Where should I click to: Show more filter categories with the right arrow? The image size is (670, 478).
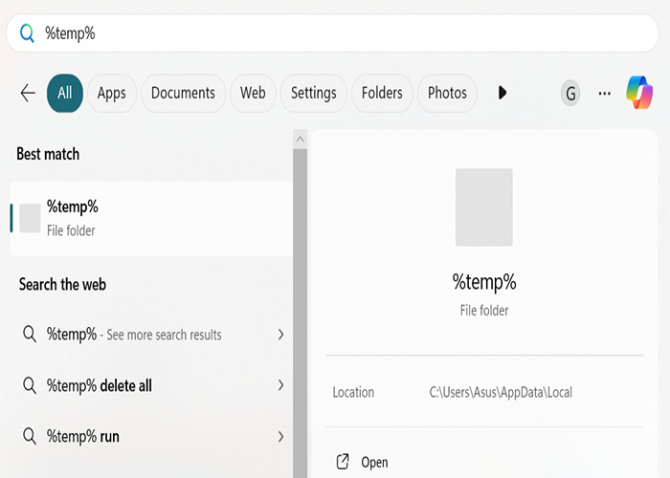502,93
